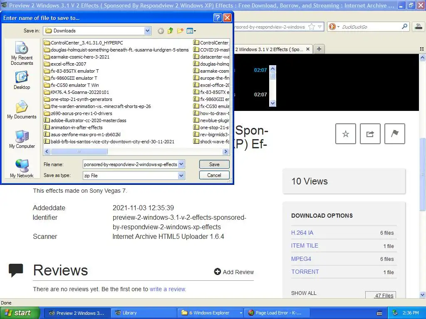Open the View menu icon in the save dialog
426x319 pixels.
click(191, 31)
